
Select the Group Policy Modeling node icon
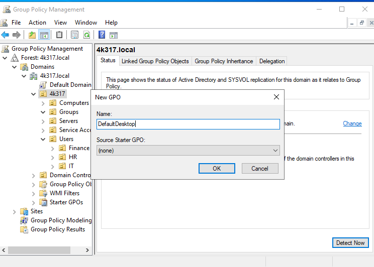pyautogui.click(x=24, y=220)
